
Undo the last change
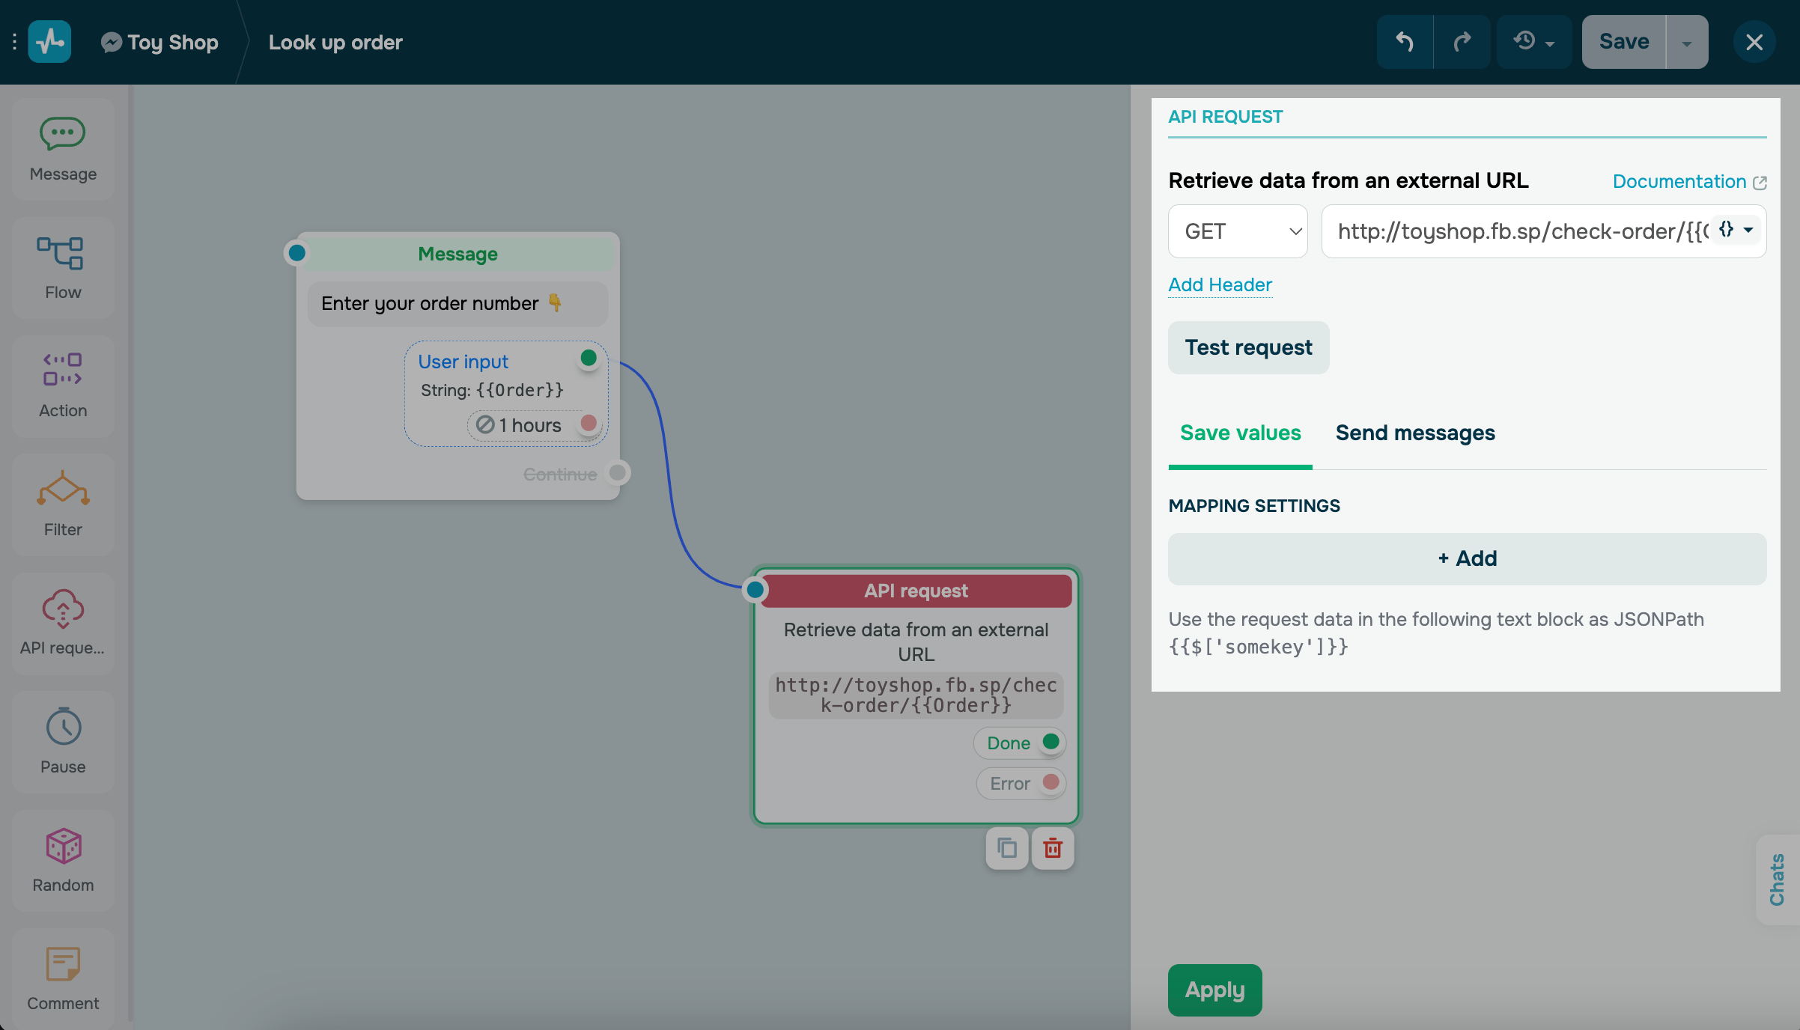point(1405,41)
